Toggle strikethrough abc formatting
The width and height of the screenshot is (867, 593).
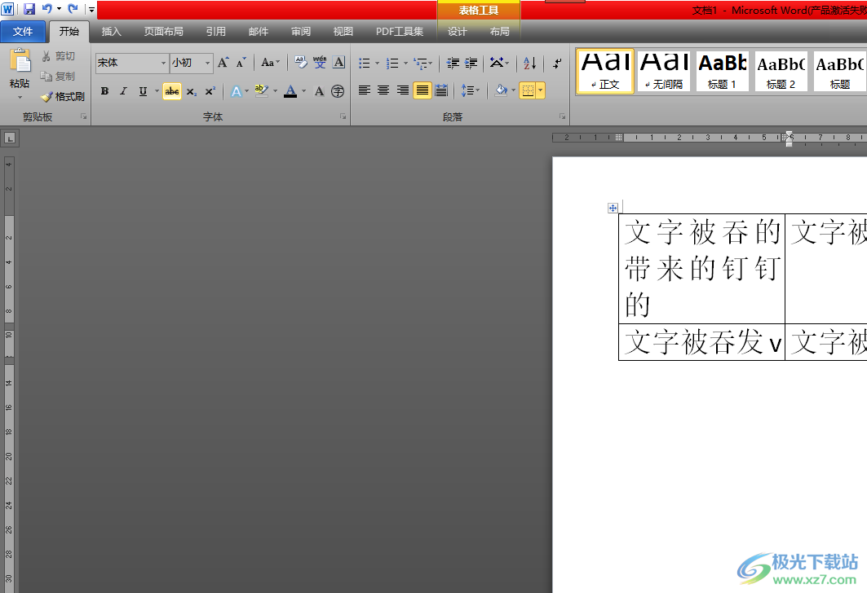[172, 91]
